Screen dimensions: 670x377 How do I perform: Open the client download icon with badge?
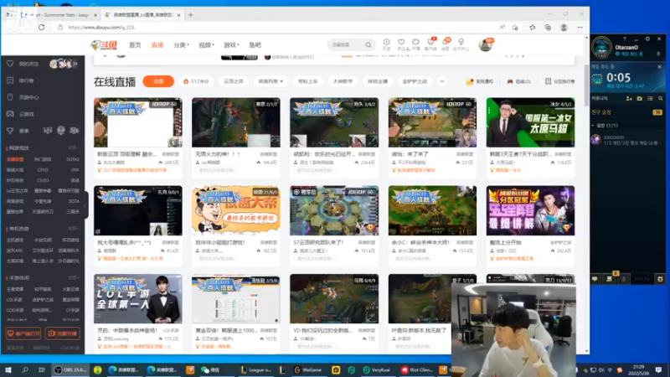click(x=430, y=44)
